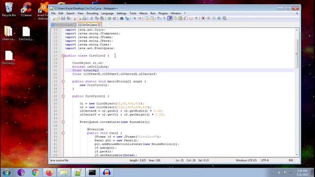Open the Plugins menu
Image resolution: width=315 pixels, height=177 pixels.
coord(163,13)
